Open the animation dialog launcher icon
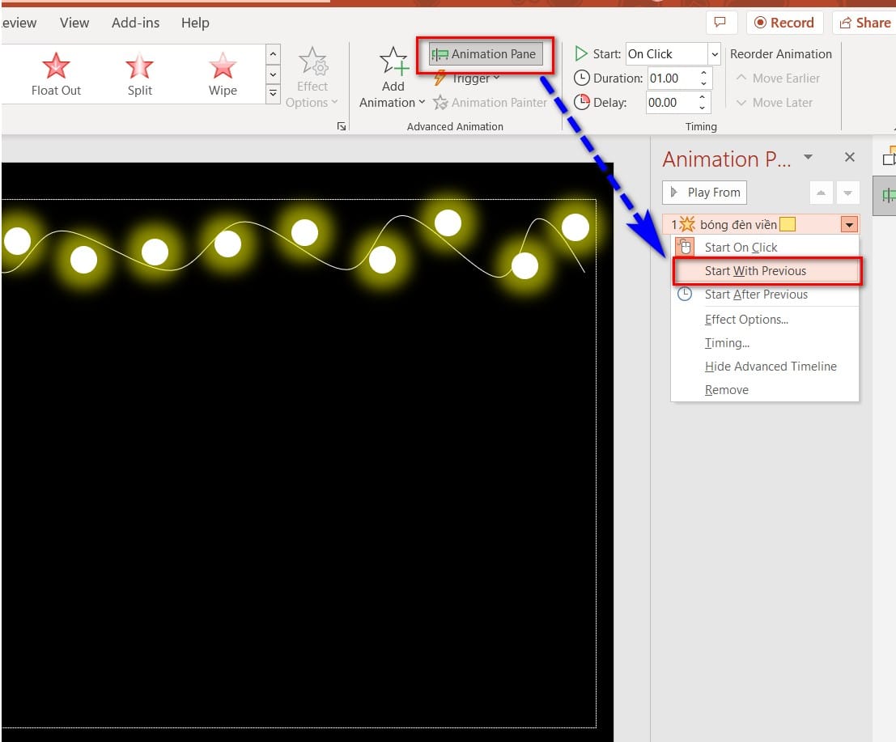 (341, 126)
